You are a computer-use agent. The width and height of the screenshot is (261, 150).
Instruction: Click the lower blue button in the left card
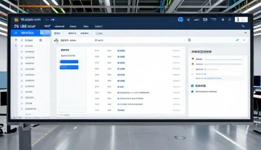[69, 67]
